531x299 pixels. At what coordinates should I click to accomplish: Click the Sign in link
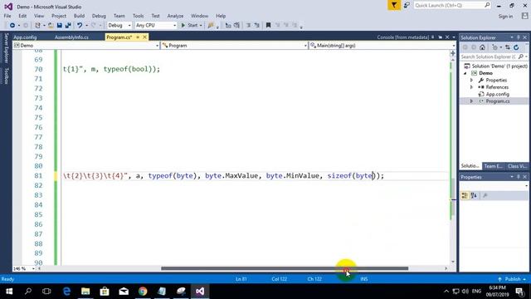click(x=505, y=17)
